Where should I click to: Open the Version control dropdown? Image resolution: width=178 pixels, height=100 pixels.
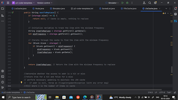pos(44,3)
